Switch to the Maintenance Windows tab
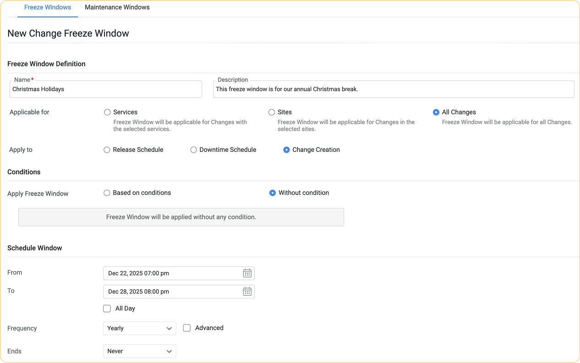Viewport: 580px width, 363px height. click(x=117, y=7)
